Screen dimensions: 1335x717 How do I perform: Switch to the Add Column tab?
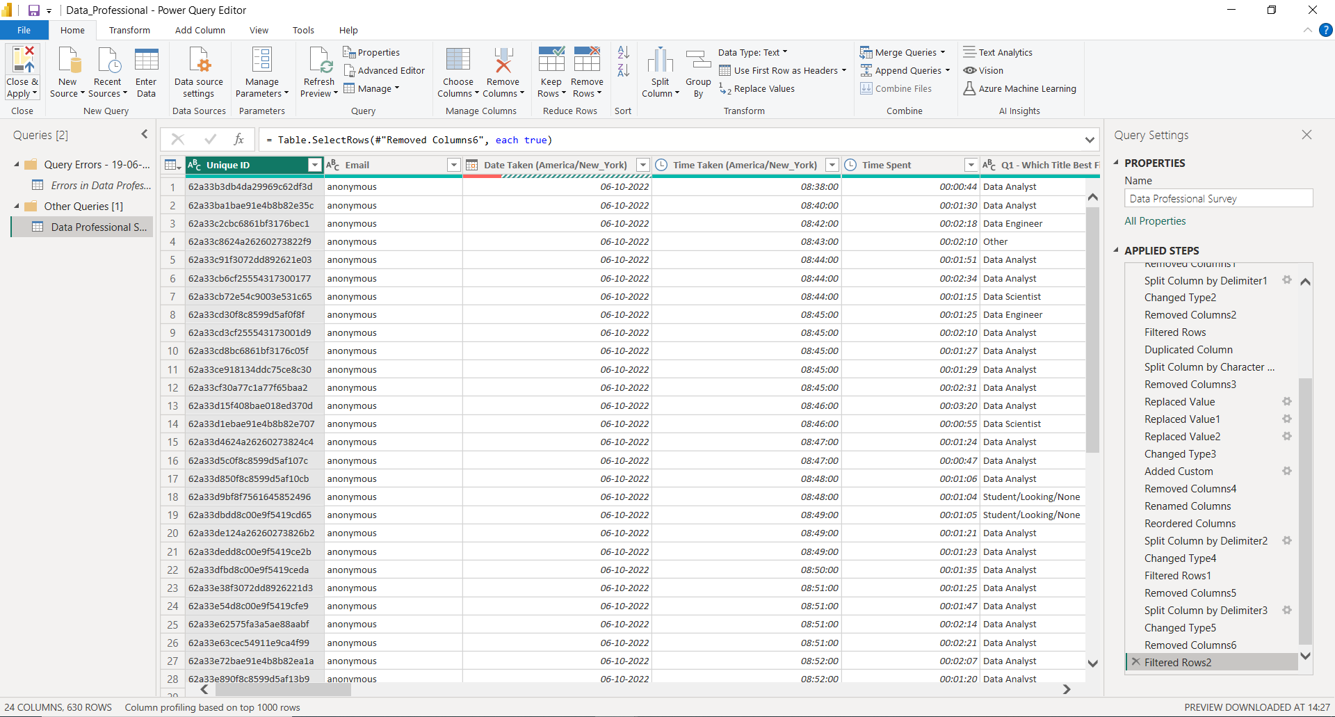coord(200,31)
